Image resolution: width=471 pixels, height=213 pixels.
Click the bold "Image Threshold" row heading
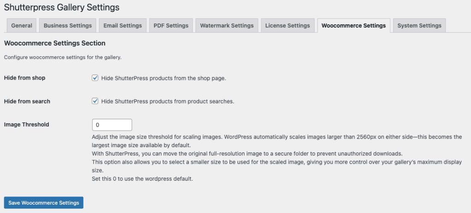click(26, 124)
